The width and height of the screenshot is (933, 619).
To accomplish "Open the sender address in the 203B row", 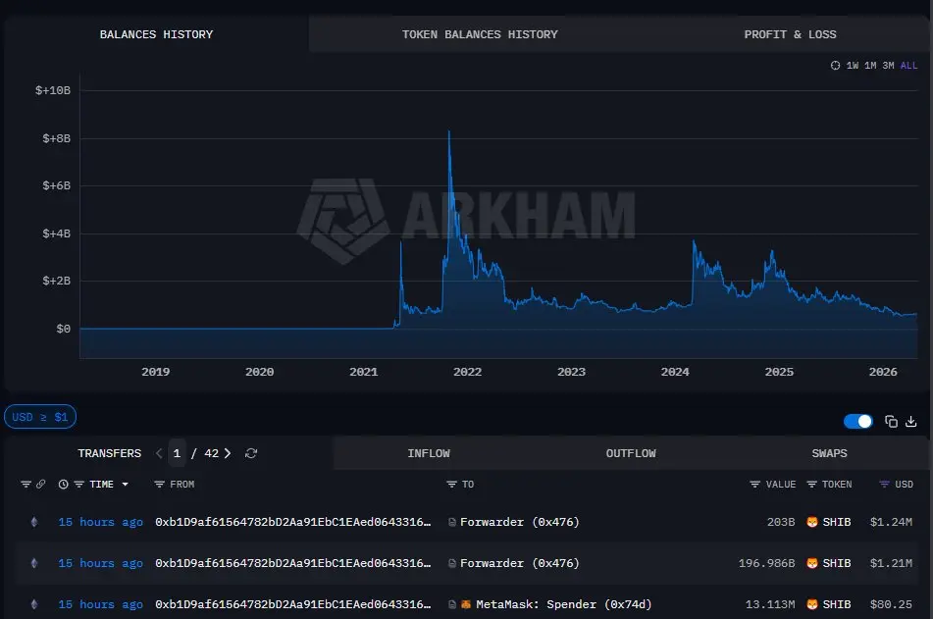I will [292, 522].
